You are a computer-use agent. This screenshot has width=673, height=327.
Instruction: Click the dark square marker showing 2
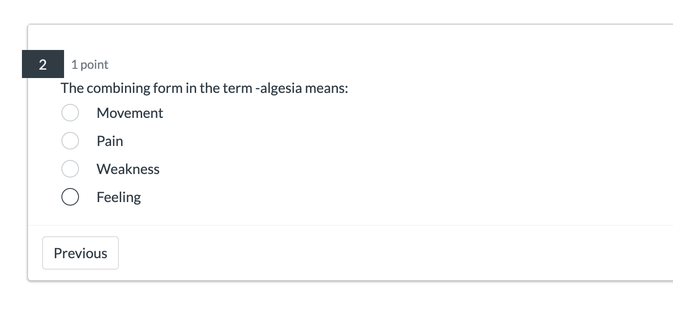[x=43, y=64]
